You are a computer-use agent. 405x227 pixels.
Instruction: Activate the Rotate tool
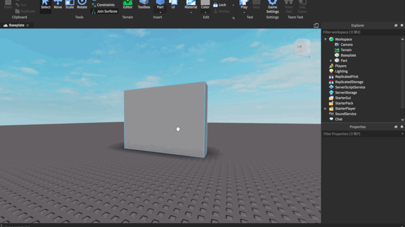click(x=82, y=5)
